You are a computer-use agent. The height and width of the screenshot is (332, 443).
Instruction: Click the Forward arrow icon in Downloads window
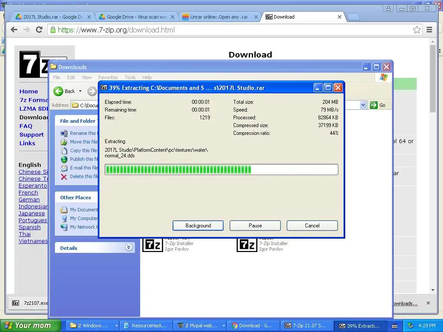point(92,91)
